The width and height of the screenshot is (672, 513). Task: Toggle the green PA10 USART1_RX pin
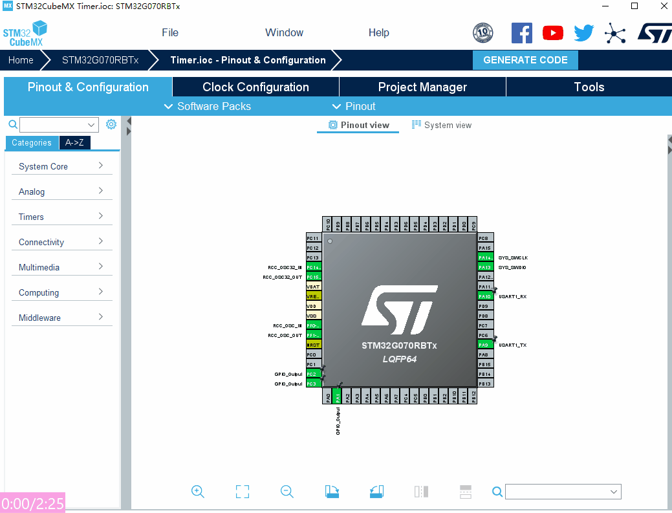tap(486, 296)
